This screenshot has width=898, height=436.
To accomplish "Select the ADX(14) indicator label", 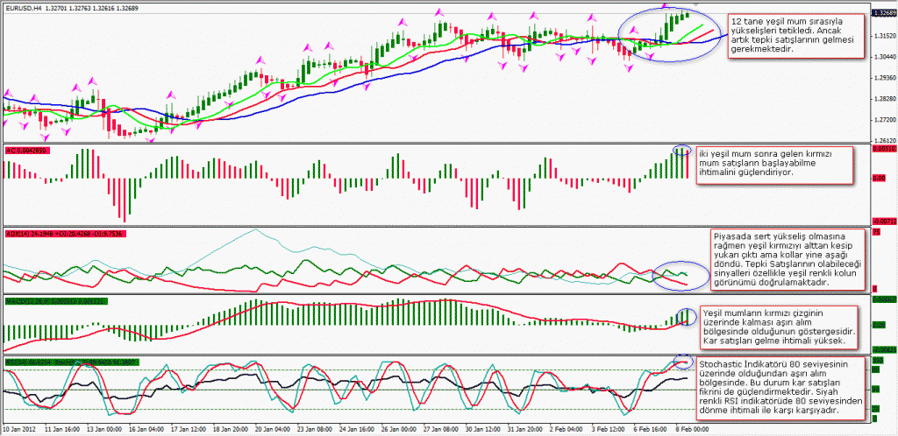I will 61,234.
